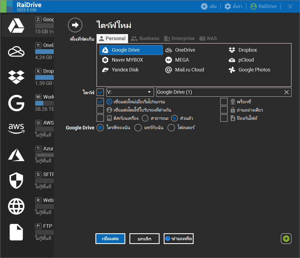Click W: drive usage bar
The height and width of the screenshot is (258, 300).
pyautogui.click(x=44, y=103)
